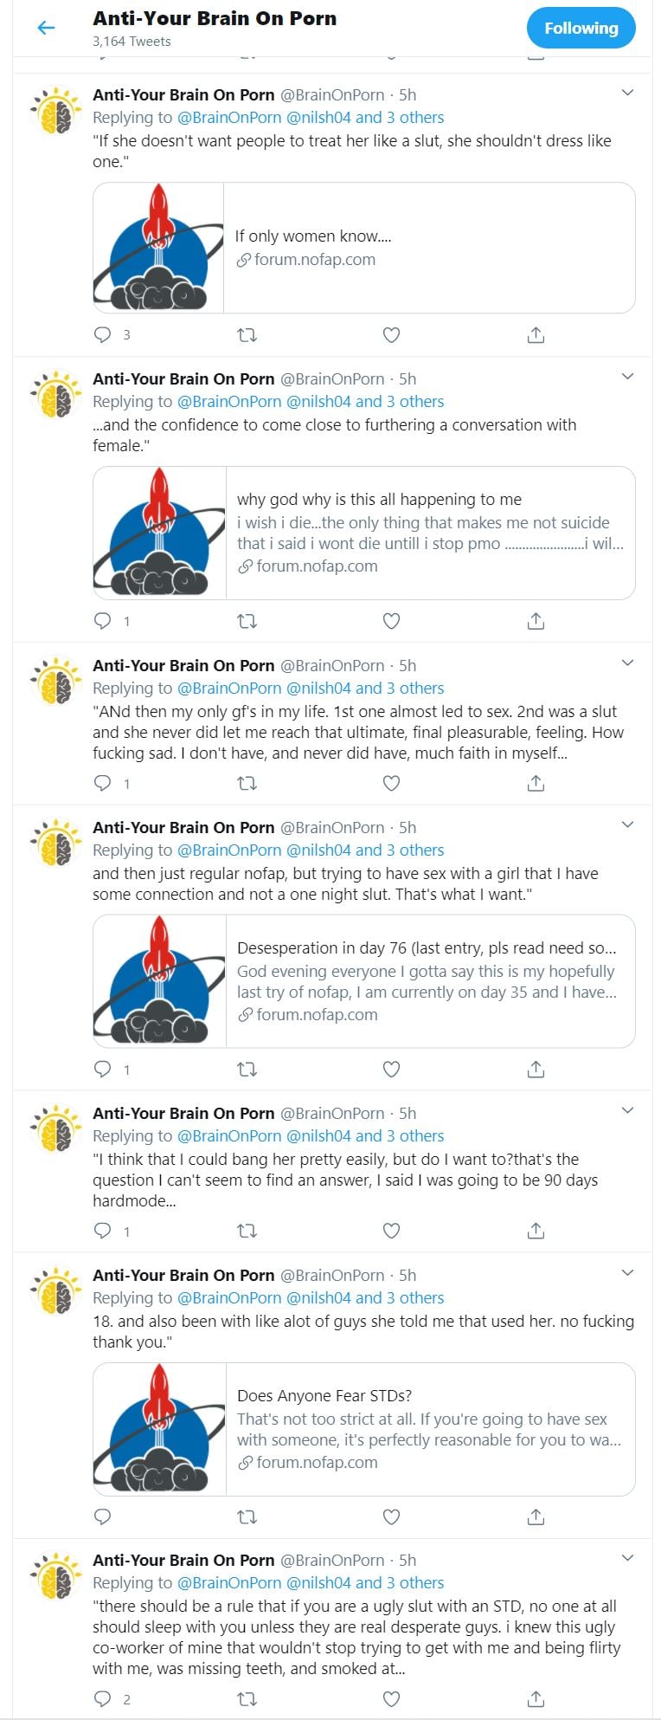Image resolution: width=661 pixels, height=1720 pixels.
Task: Click the profile avatar of the first tweet
Action: pyautogui.click(x=56, y=111)
